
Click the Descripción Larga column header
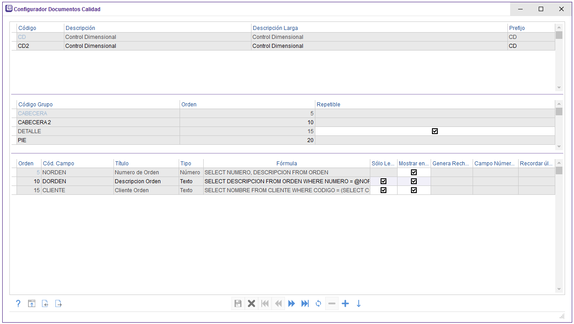click(x=275, y=28)
